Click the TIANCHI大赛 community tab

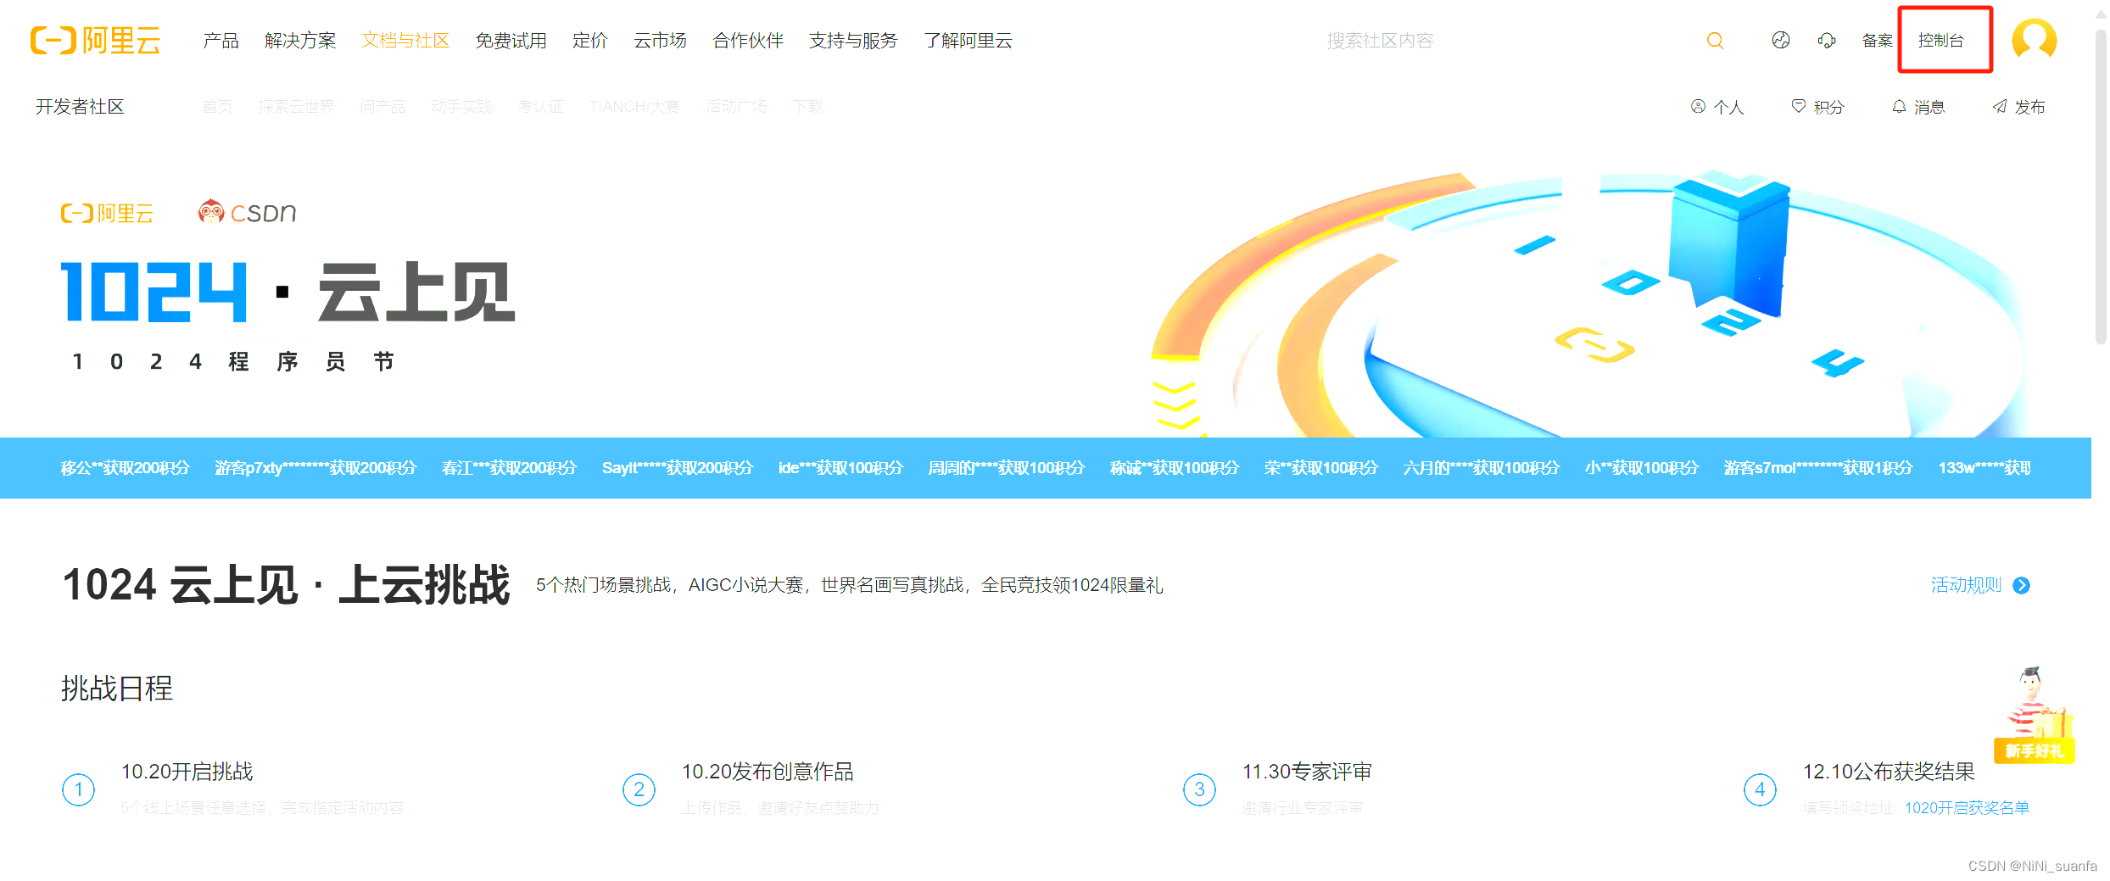coord(634,107)
